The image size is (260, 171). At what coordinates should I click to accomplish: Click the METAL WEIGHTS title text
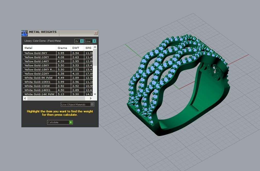coord(43,32)
